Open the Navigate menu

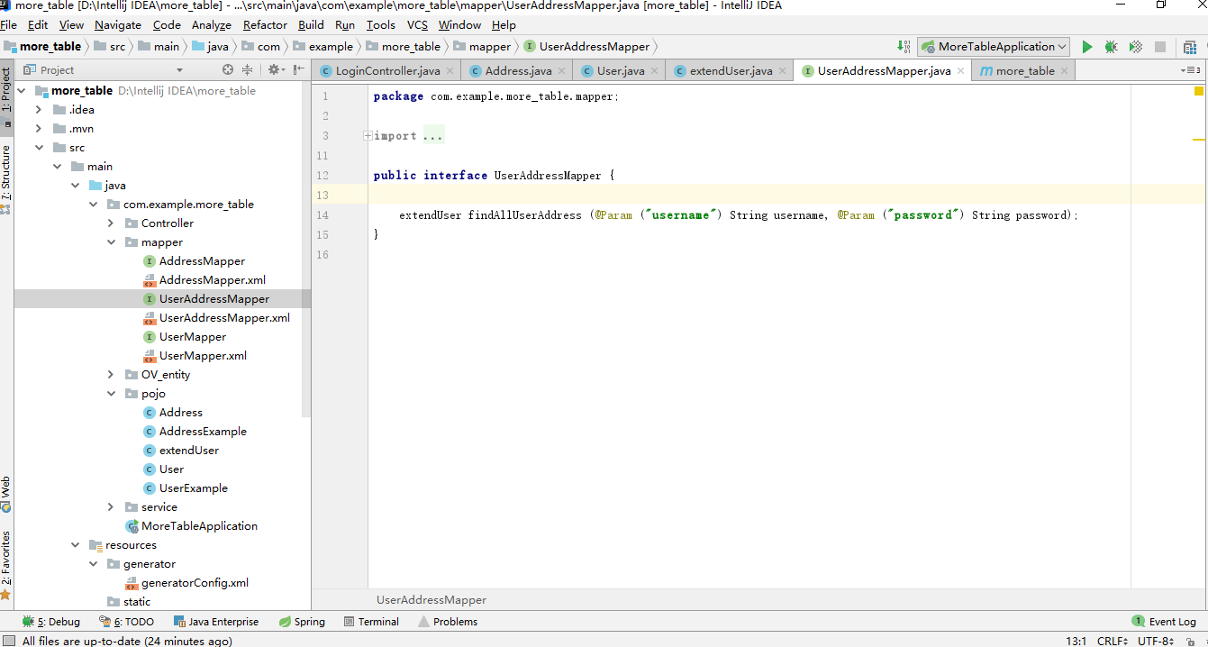coord(118,25)
